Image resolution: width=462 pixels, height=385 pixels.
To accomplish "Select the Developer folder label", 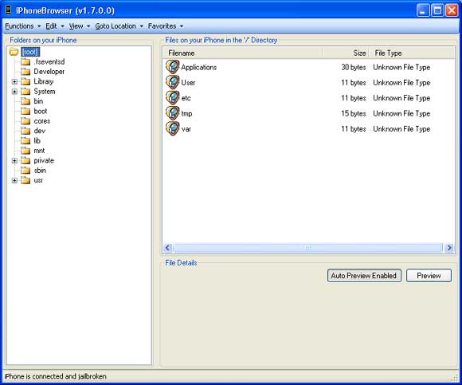I will (x=49, y=72).
